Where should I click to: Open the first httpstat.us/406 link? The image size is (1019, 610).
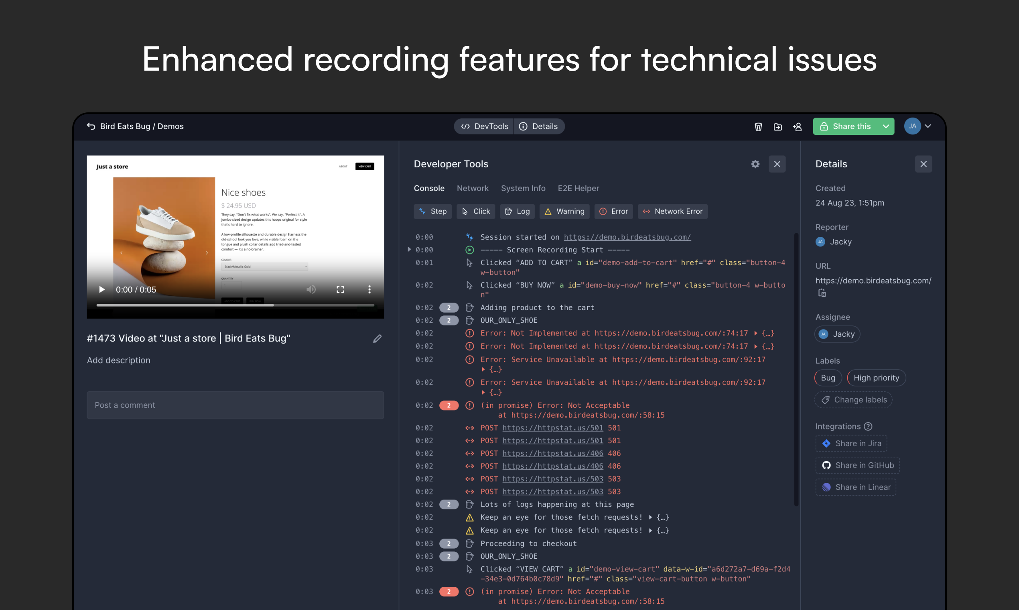[x=553, y=453]
